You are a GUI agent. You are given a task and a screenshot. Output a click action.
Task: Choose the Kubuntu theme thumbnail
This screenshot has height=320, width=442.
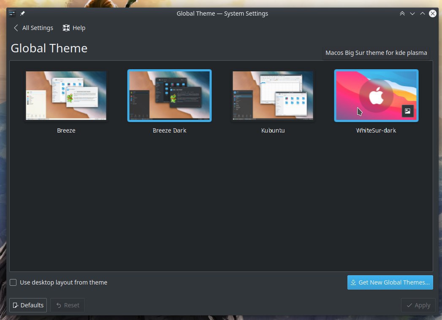(273, 95)
